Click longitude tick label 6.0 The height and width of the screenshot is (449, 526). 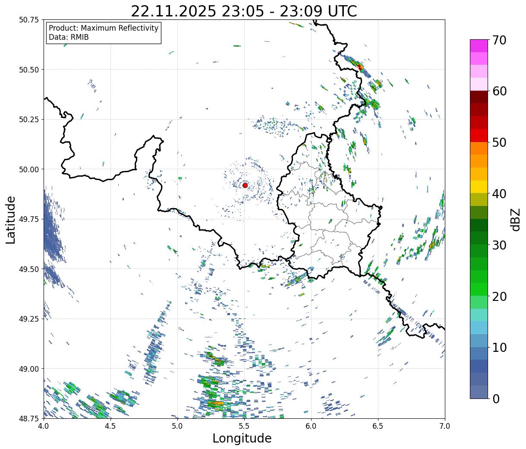click(x=311, y=426)
